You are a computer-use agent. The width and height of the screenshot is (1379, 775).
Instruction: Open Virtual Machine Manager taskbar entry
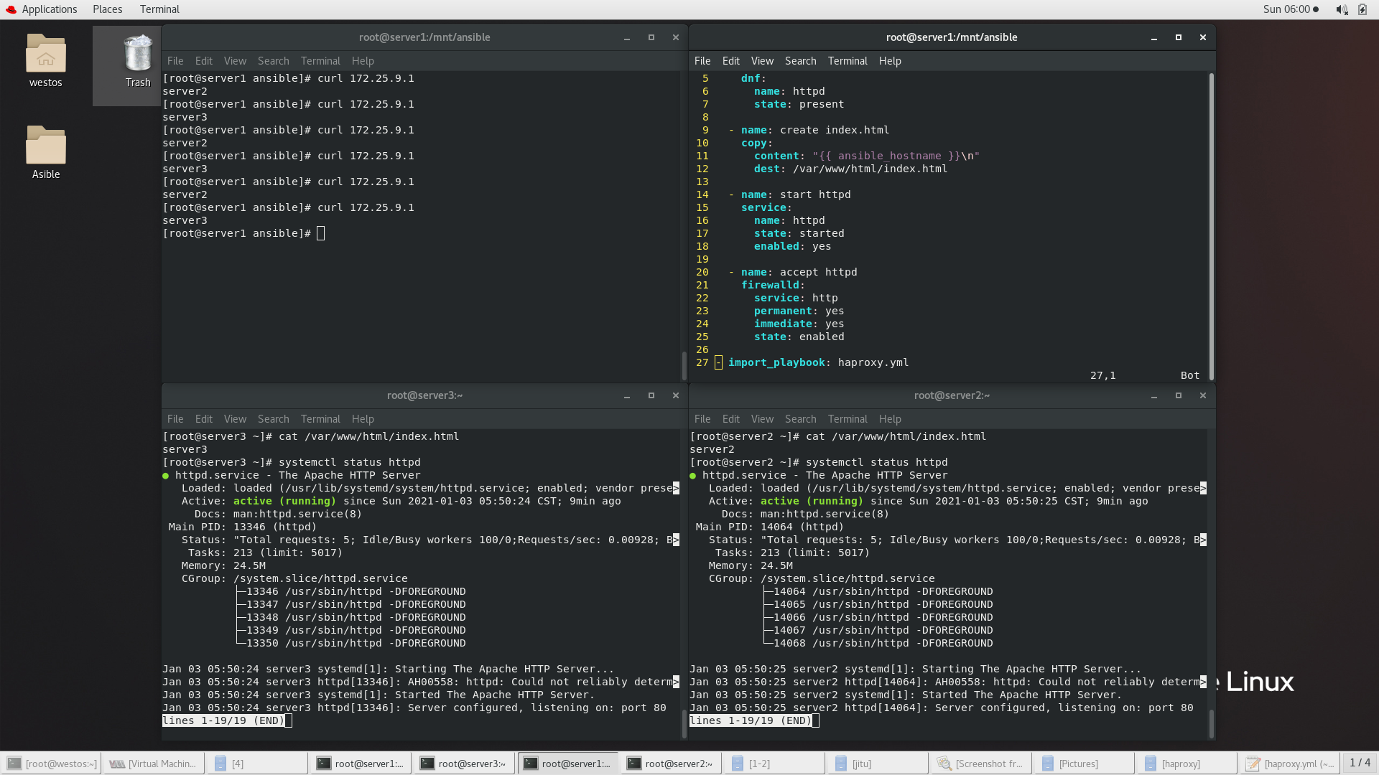pyautogui.click(x=154, y=764)
